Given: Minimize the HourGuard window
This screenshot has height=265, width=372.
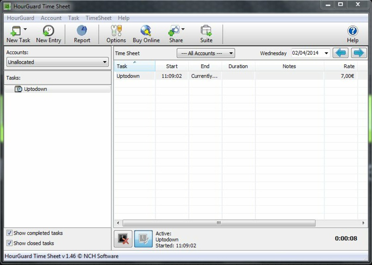Looking at the screenshot, I should point(328,5).
